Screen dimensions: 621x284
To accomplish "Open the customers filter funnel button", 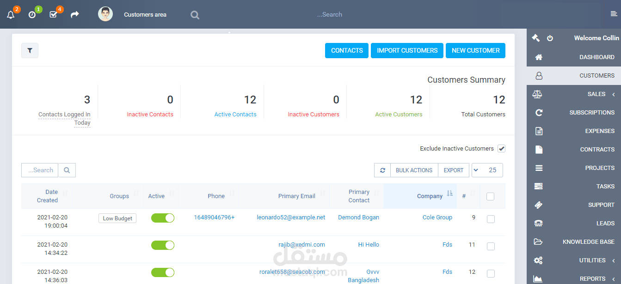I will tap(30, 51).
